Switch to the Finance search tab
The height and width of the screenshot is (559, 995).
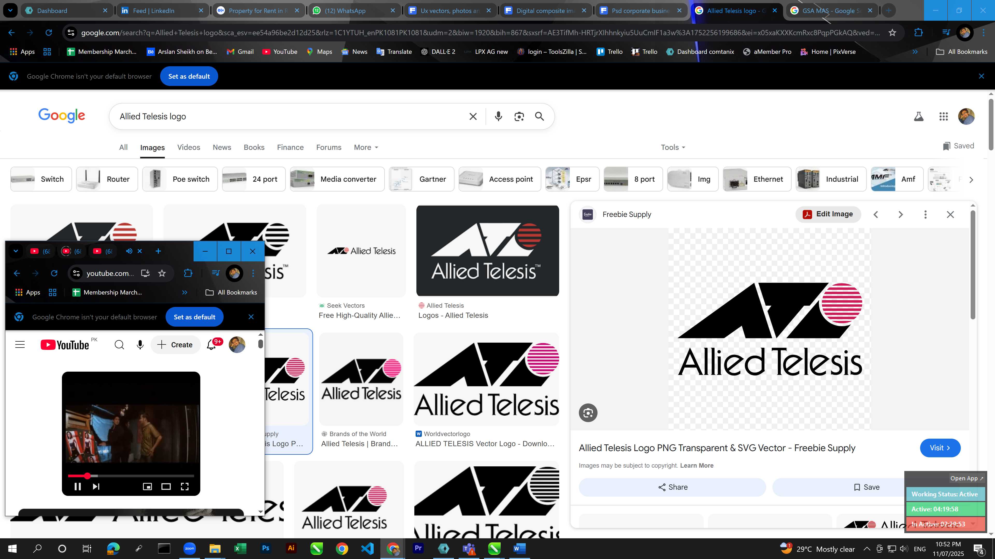point(290,147)
